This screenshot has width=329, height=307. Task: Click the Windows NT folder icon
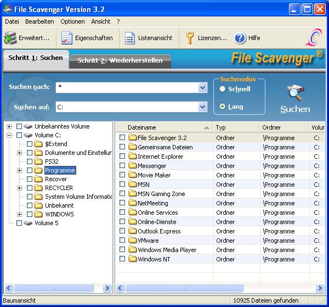pos(132,259)
